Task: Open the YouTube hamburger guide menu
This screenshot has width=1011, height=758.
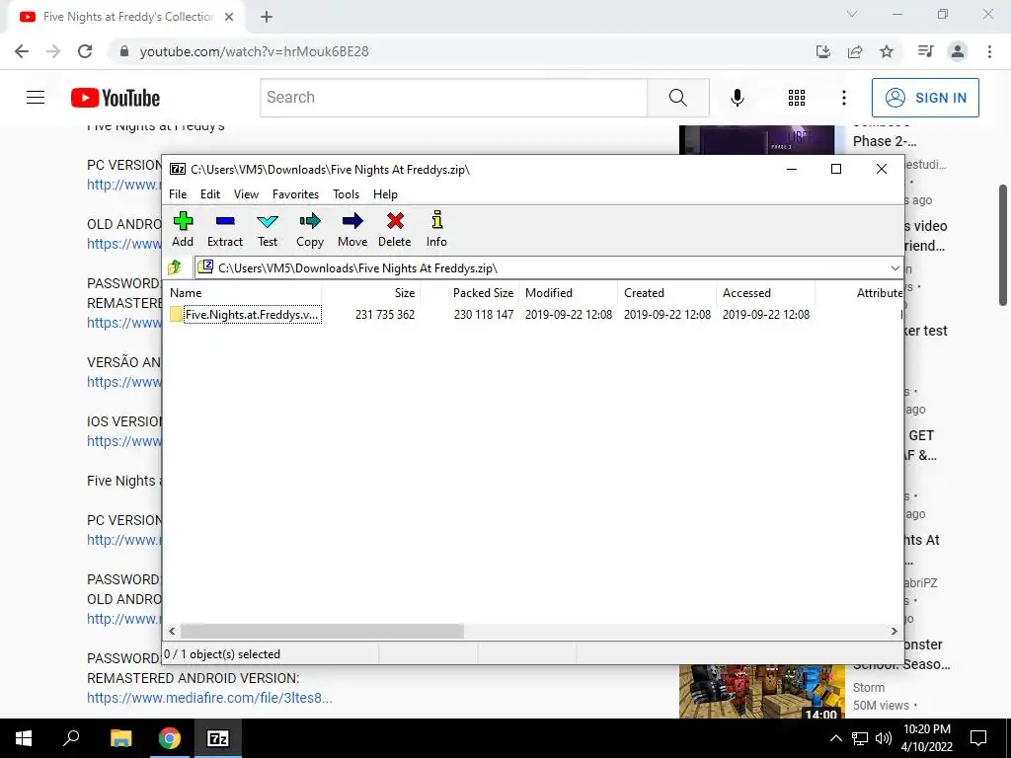Action: coord(36,98)
